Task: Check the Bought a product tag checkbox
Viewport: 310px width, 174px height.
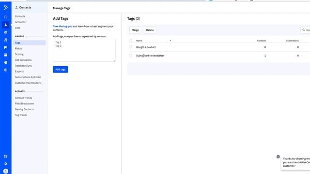Action: [130, 47]
